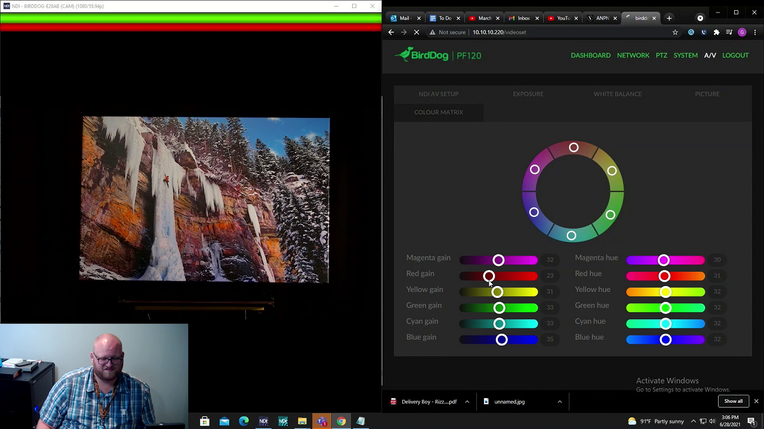Image resolution: width=764 pixels, height=429 pixels.
Task: Switch to the WHITE BALANCE tab
Action: click(618, 94)
